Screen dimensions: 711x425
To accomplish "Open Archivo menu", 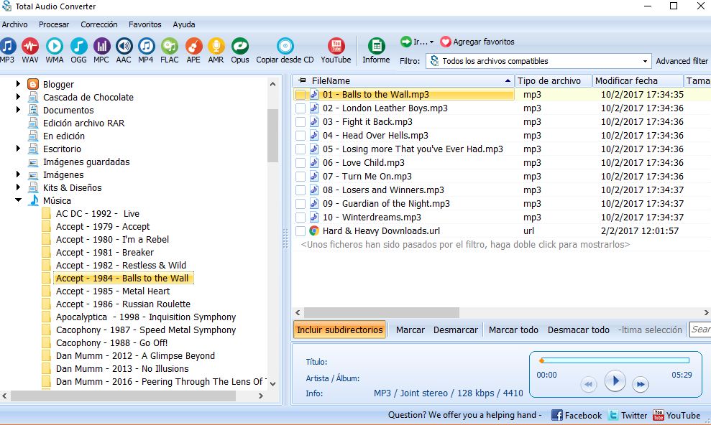I will pyautogui.click(x=14, y=24).
